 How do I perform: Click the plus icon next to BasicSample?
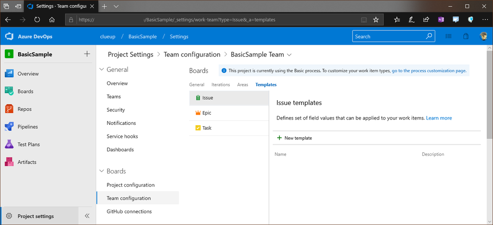click(x=87, y=54)
